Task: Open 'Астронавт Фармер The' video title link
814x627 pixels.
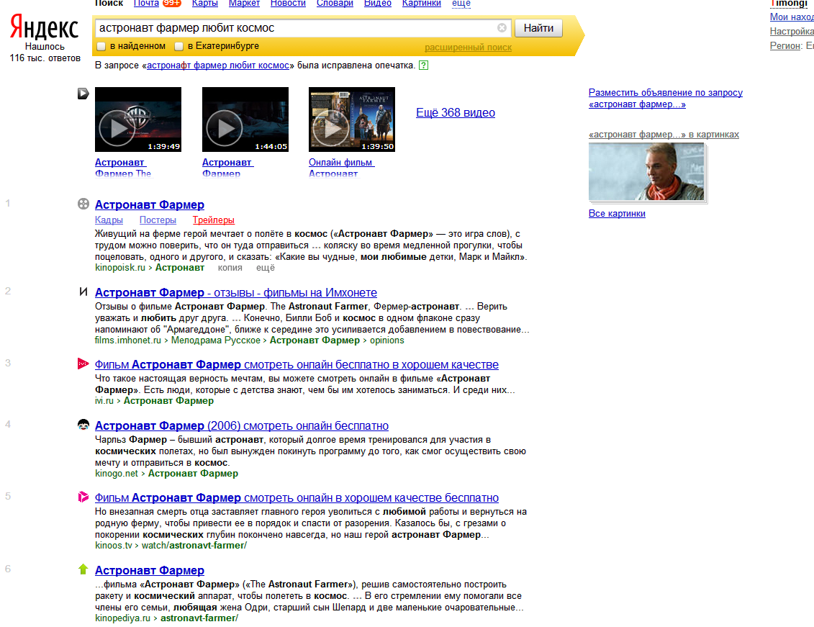Action: click(x=123, y=168)
